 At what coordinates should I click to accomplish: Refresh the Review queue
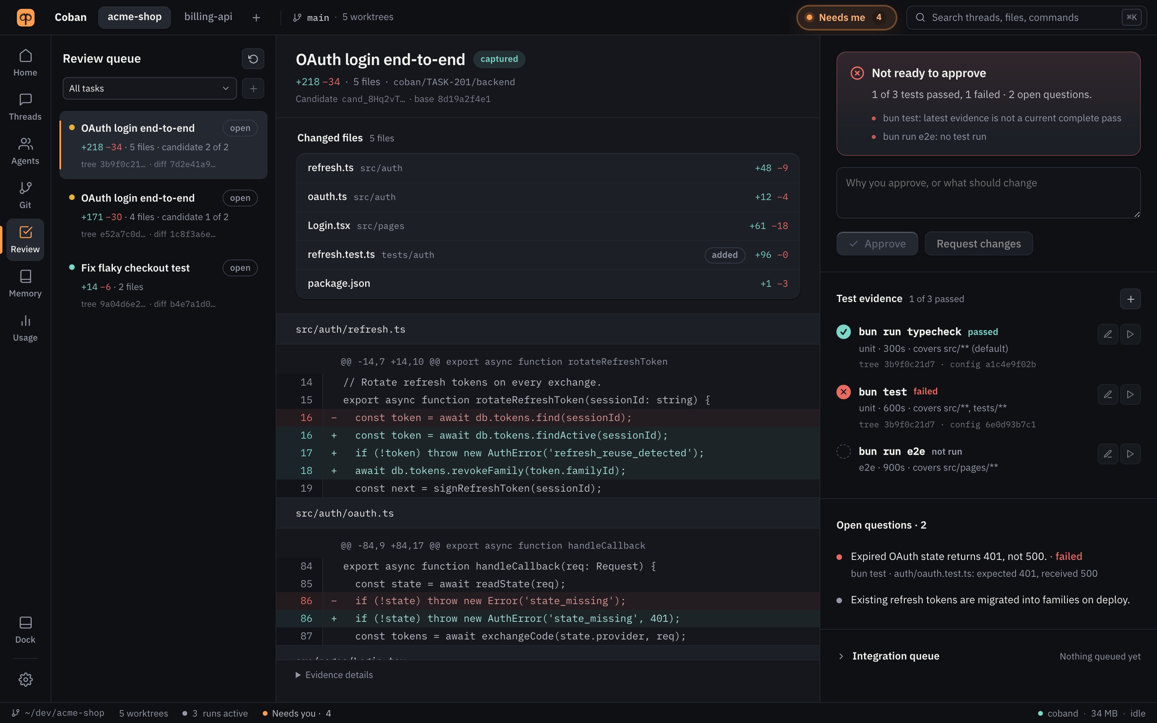point(253,58)
